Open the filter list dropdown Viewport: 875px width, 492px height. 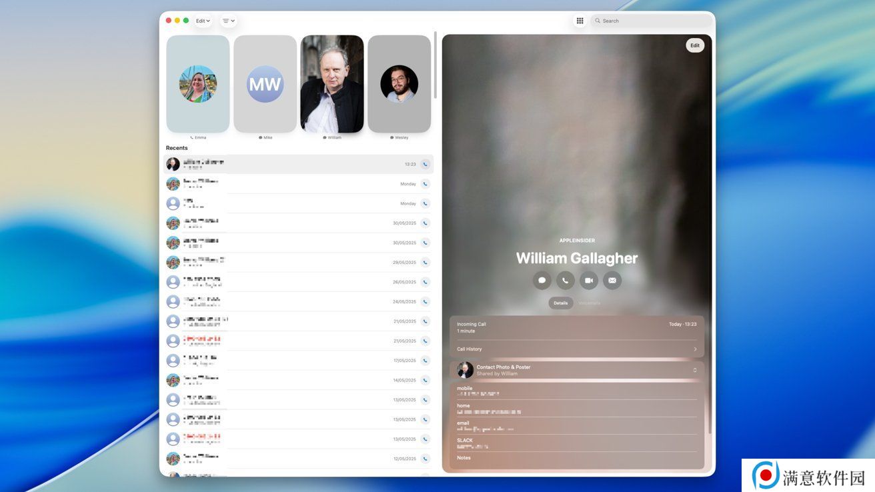click(229, 21)
